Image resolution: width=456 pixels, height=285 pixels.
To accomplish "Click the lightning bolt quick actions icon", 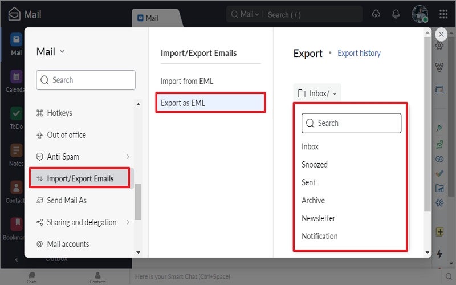I will [x=439, y=254].
